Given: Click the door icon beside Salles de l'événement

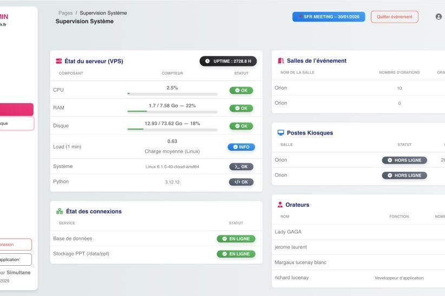Looking at the screenshot, I should 280,60.
